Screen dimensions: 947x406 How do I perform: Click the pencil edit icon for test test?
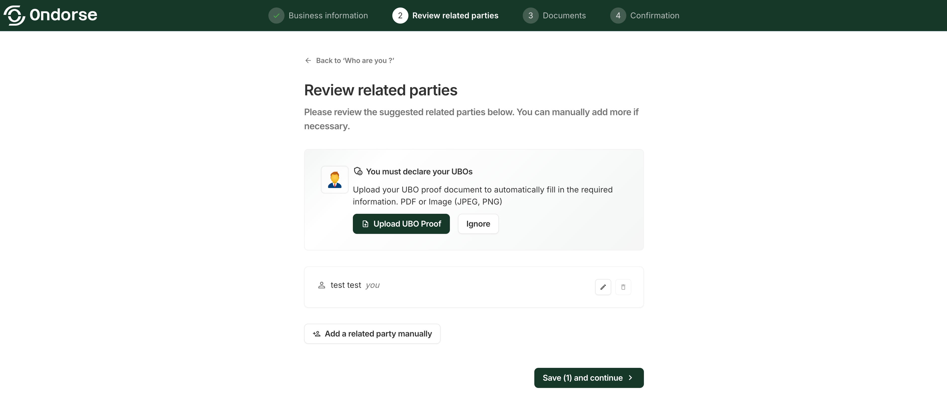[603, 287]
